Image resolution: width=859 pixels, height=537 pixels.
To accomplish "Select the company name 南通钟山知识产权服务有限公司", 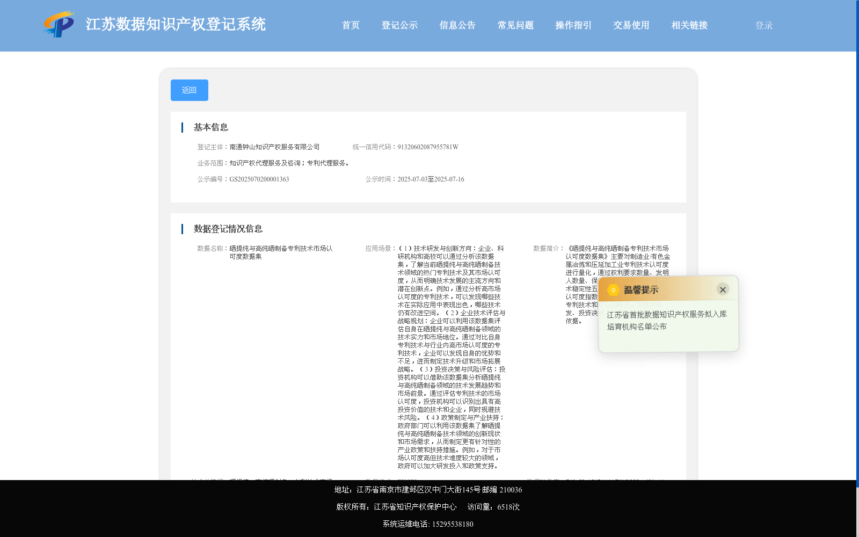I will pyautogui.click(x=274, y=147).
